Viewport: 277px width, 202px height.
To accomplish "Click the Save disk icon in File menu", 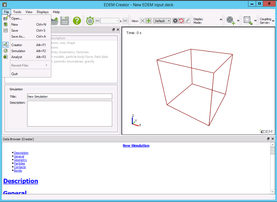I will (6, 30).
